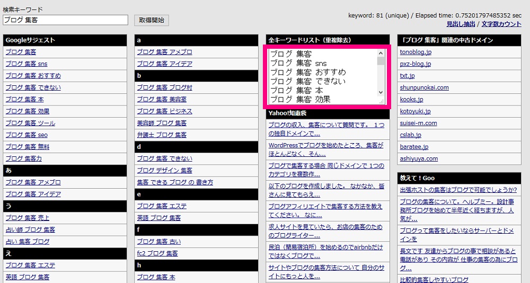
Task: Click the ブログ 集客 古い link
Action: 159,242
